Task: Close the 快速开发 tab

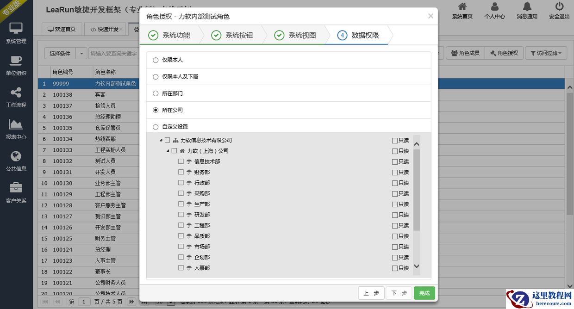Action: tap(121, 29)
